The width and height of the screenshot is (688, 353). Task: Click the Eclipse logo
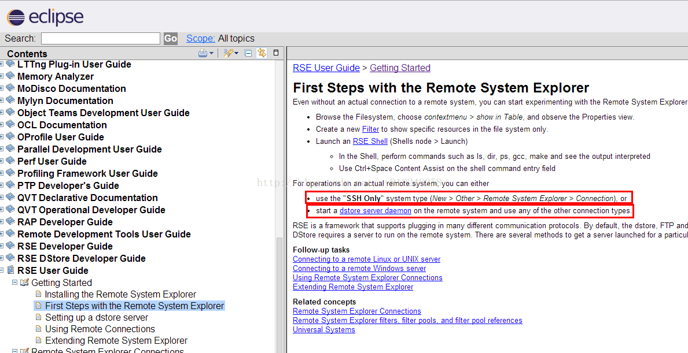45,17
